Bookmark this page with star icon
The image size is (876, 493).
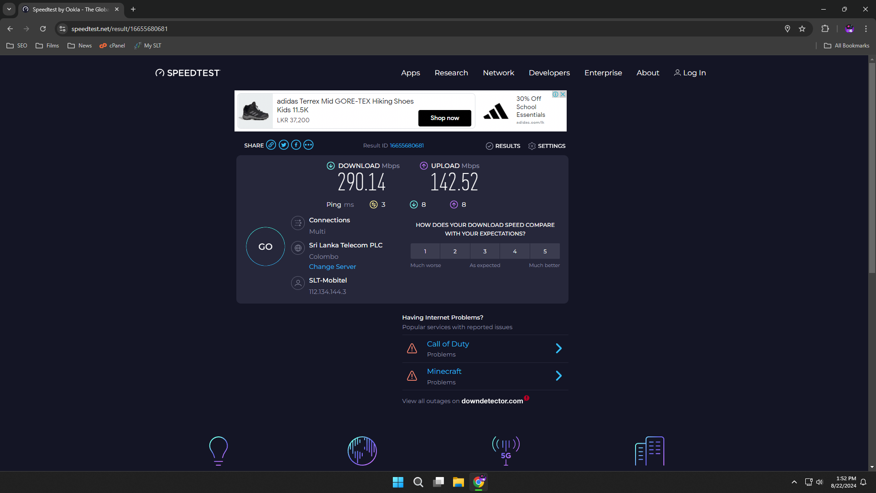(x=802, y=29)
